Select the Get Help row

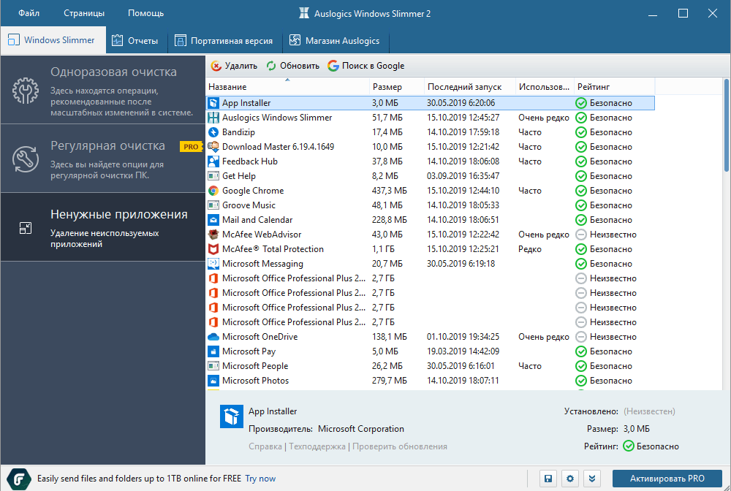(430, 176)
